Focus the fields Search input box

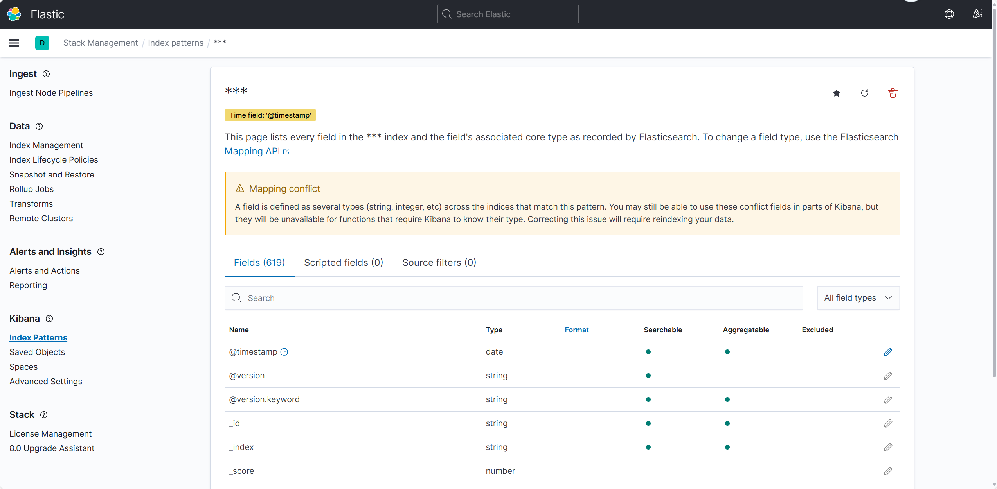[513, 298]
